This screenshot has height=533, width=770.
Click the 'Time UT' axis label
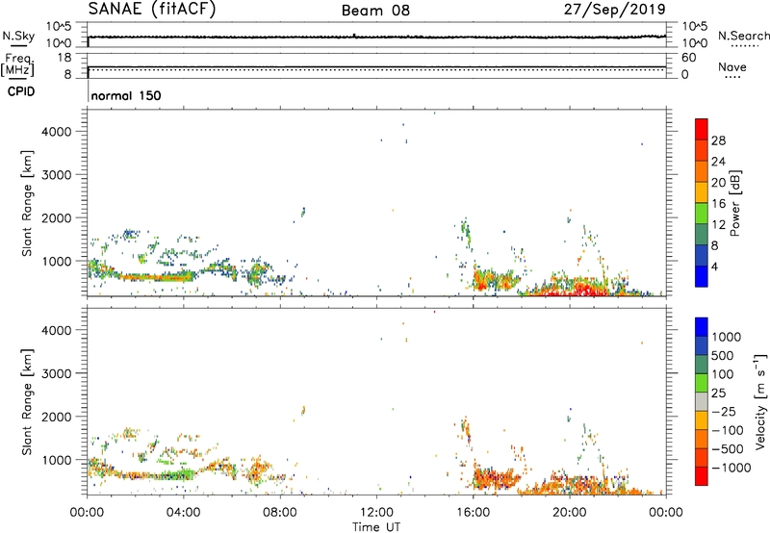click(376, 526)
